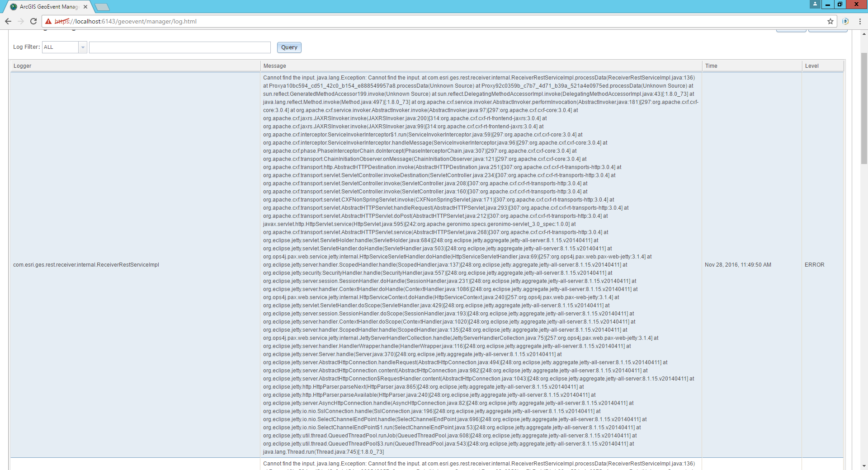
Task: Open a new browser tab
Action: 102,7
